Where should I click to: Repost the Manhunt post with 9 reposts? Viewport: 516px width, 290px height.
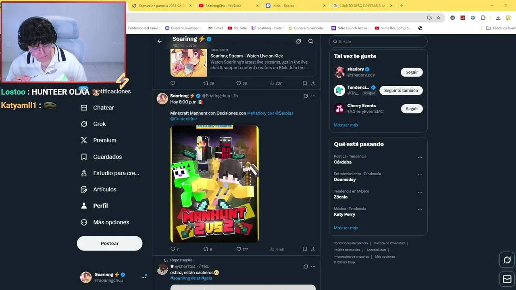tap(208, 249)
